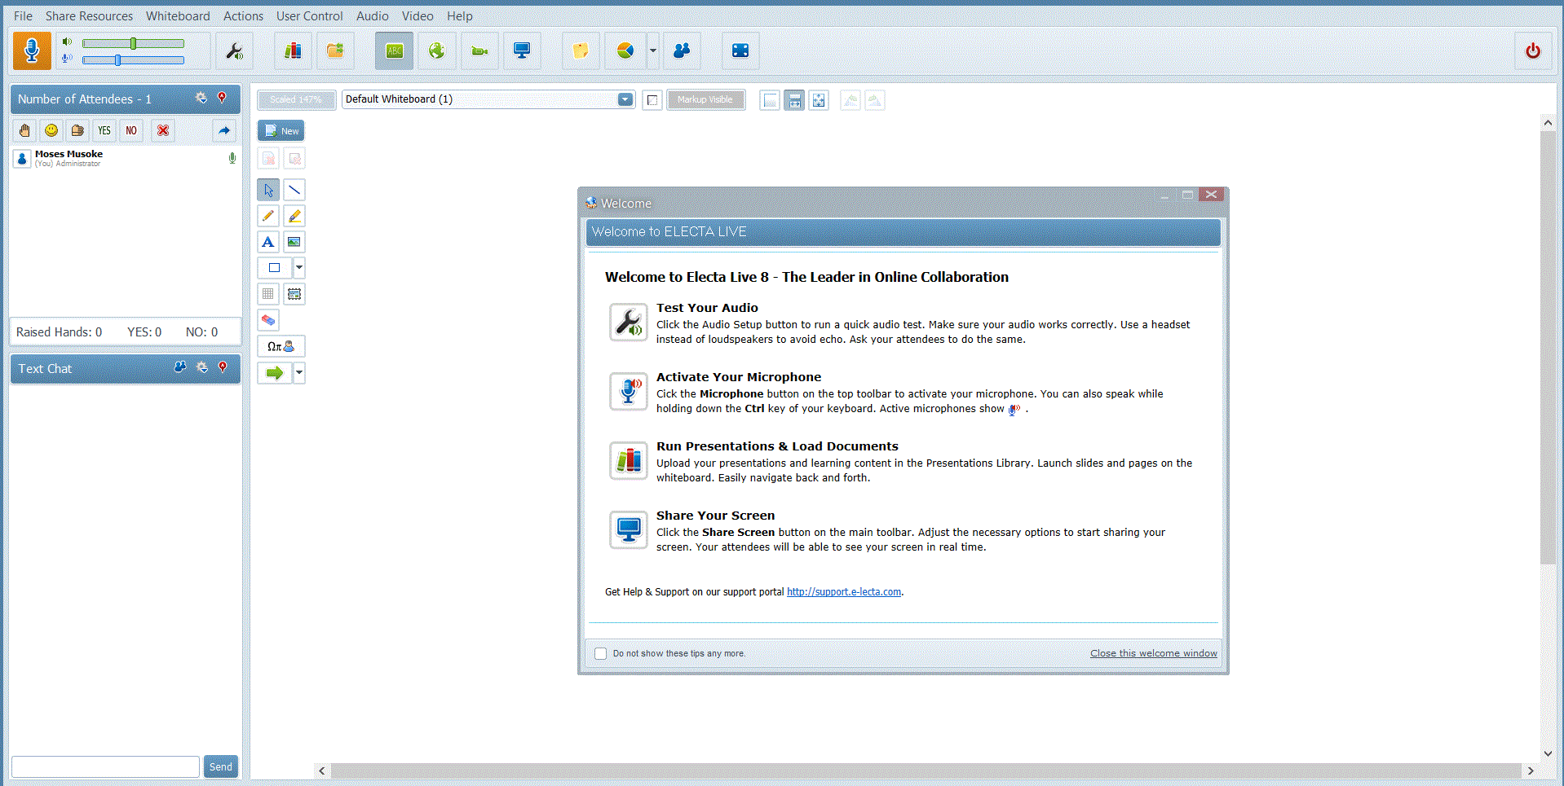The image size is (1564, 786).
Task: Click the New whiteboard button
Action: 281,130
